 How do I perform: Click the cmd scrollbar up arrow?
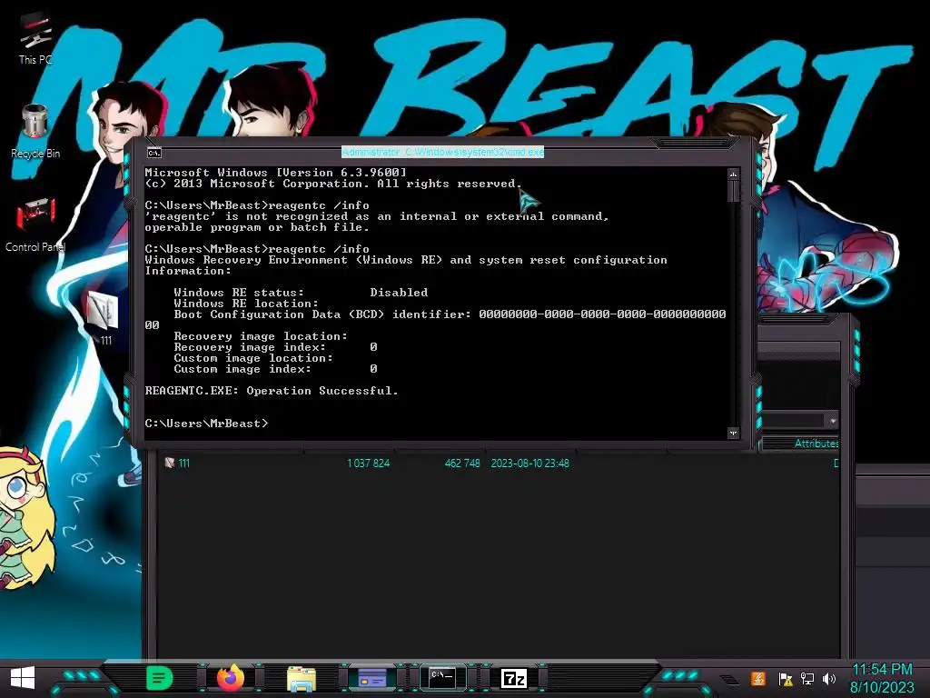(x=733, y=174)
